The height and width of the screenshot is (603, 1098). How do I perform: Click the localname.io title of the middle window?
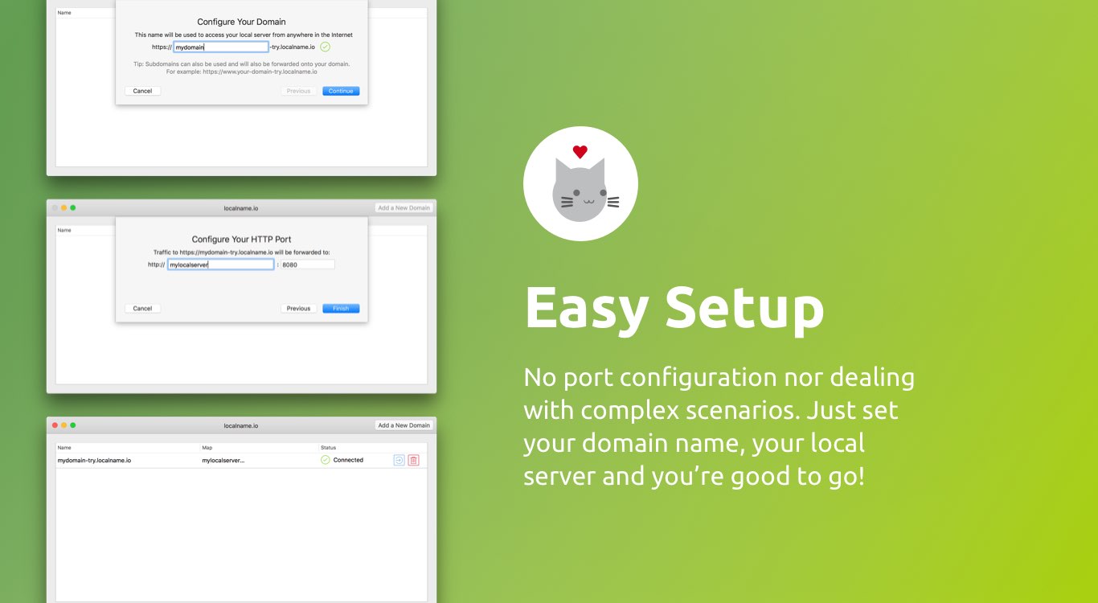click(241, 208)
